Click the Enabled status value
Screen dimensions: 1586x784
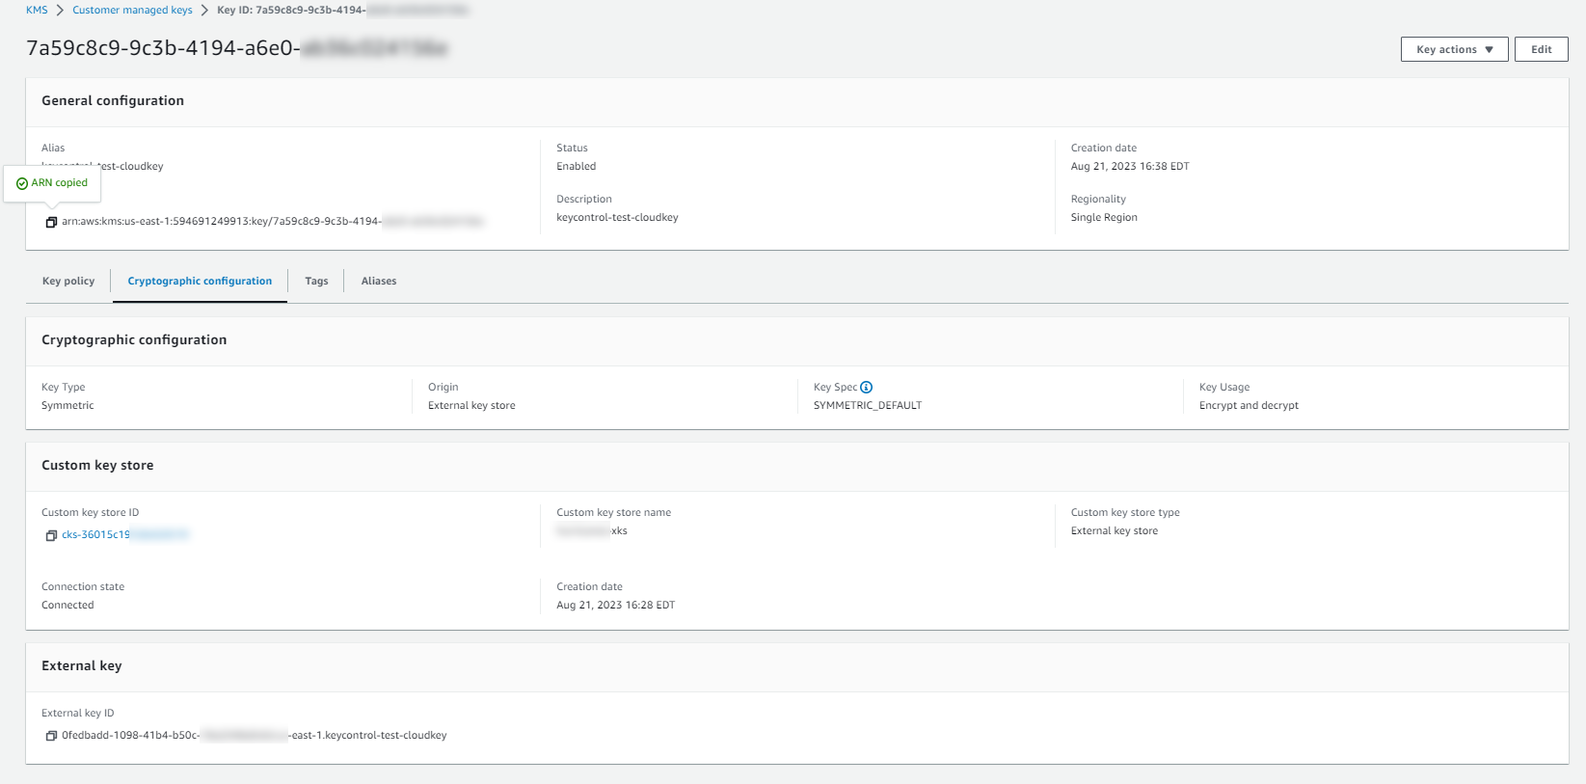577,166
